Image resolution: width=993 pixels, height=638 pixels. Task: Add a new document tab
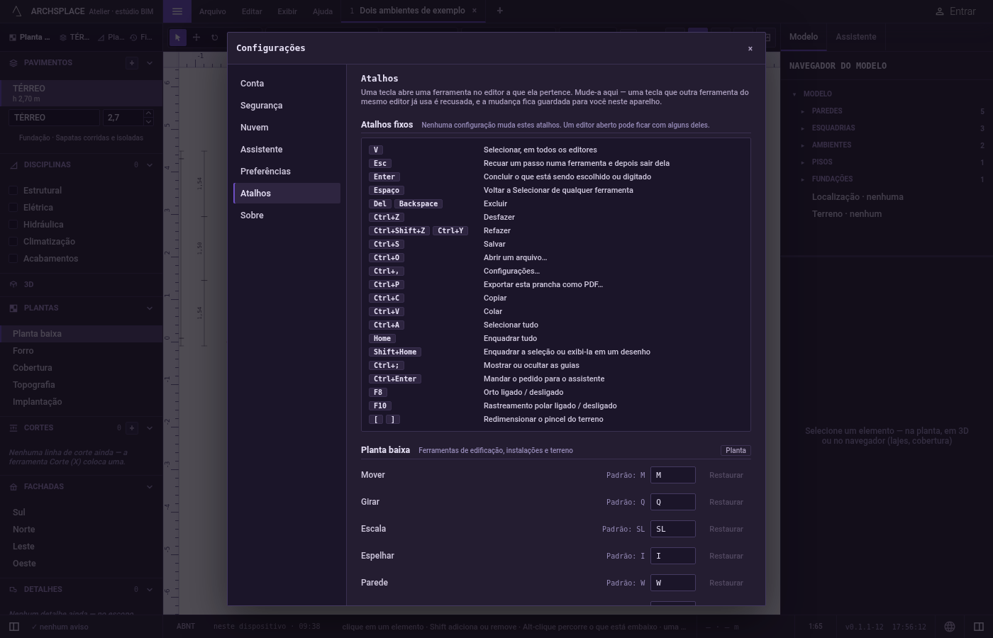[x=499, y=11]
